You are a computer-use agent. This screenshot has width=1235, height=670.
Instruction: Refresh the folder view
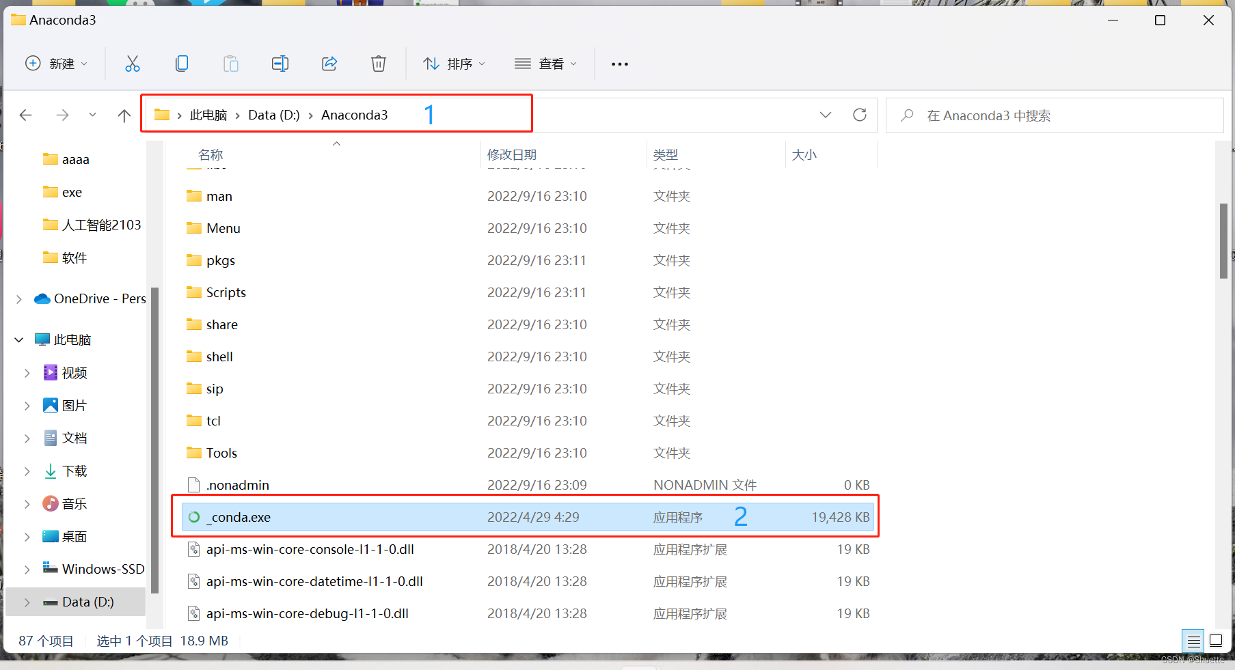point(860,115)
